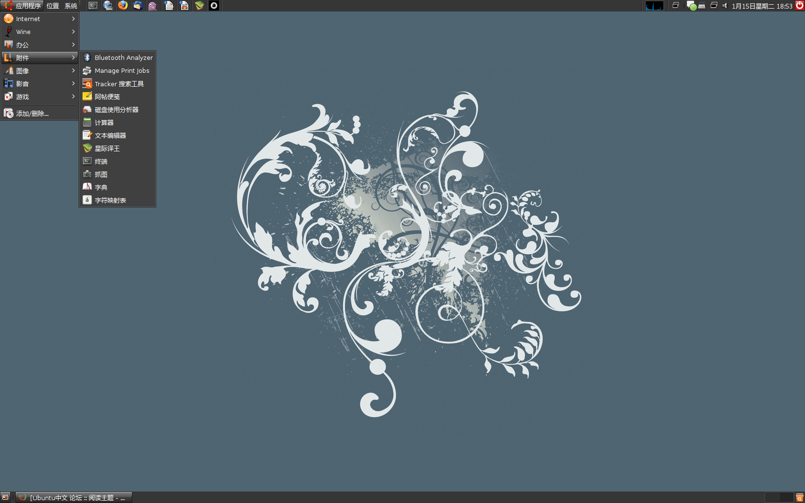Click the display windows tray icon
The image size is (805, 503).
pyautogui.click(x=713, y=6)
